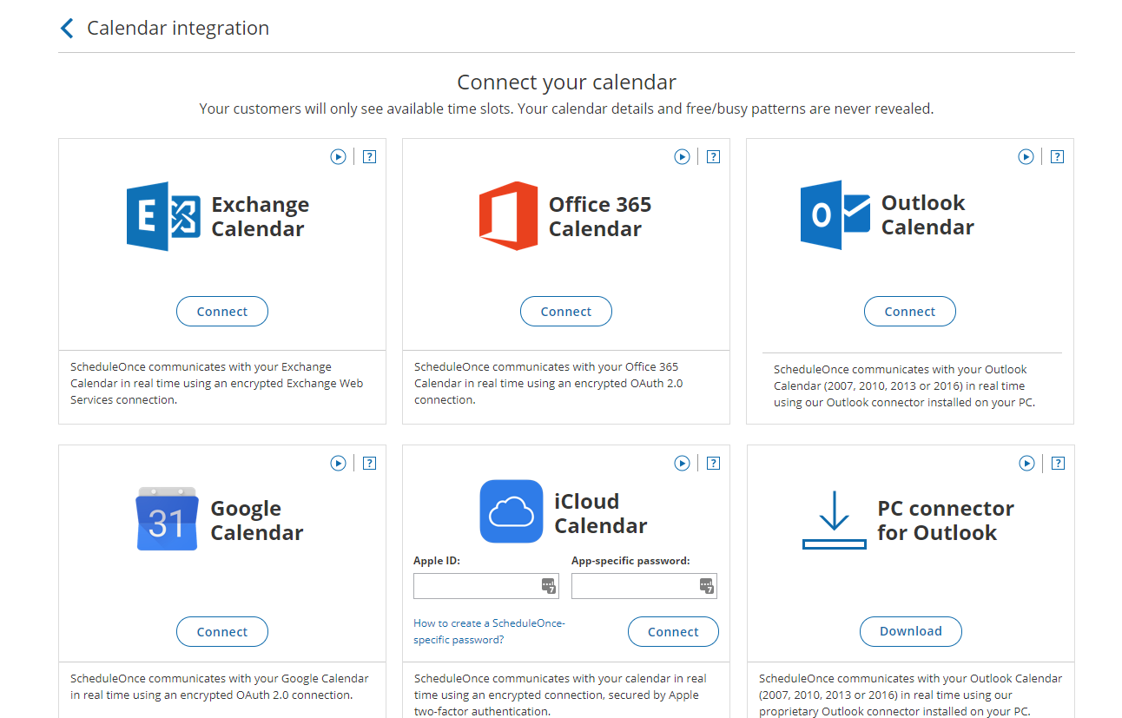Open help for iCloud Calendar
Screen dimensions: 1122x718
click(713, 464)
